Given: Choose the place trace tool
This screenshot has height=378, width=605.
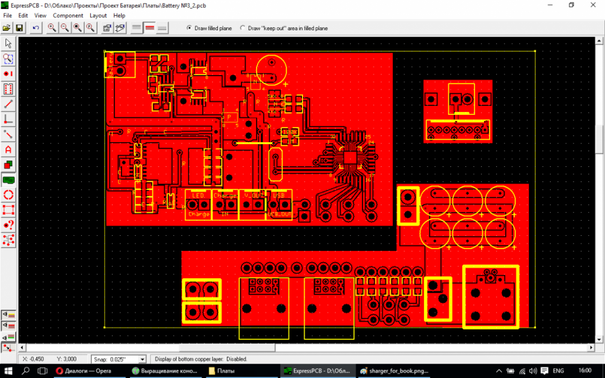Looking at the screenshot, I should tap(8, 104).
